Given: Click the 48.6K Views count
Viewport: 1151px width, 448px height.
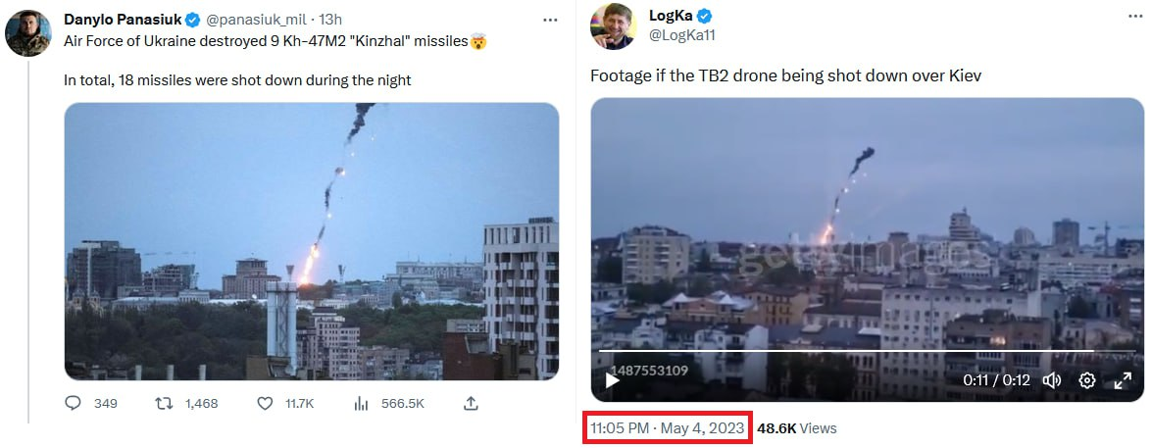Looking at the screenshot, I should point(797,428).
